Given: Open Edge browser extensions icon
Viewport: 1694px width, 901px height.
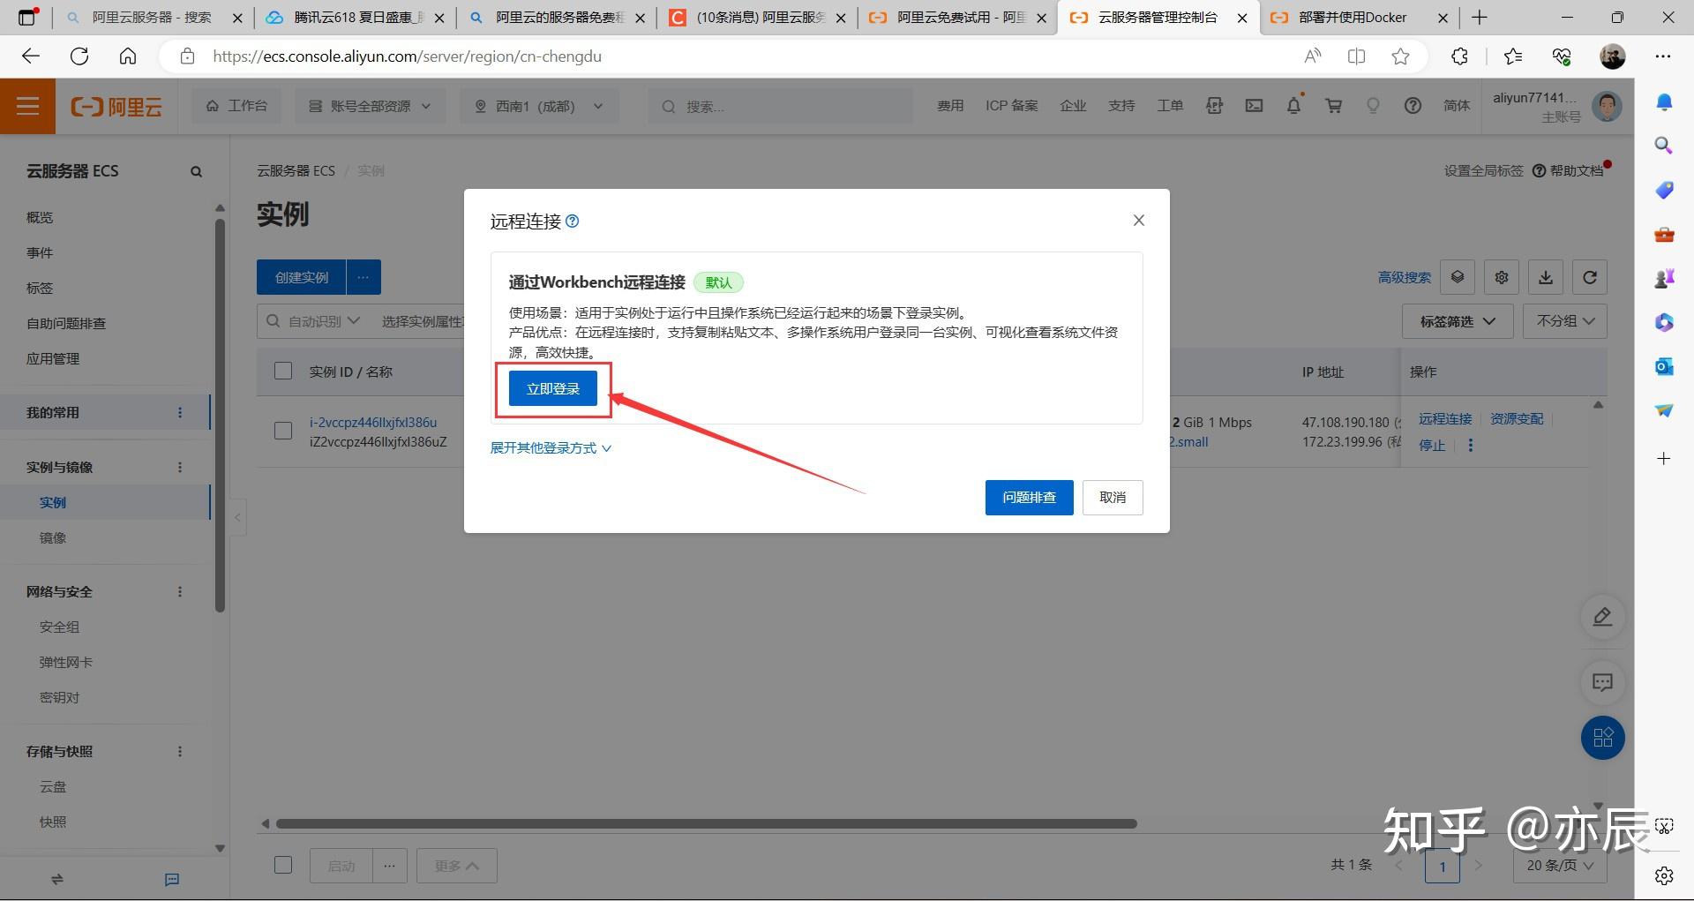Looking at the screenshot, I should click(x=1459, y=56).
